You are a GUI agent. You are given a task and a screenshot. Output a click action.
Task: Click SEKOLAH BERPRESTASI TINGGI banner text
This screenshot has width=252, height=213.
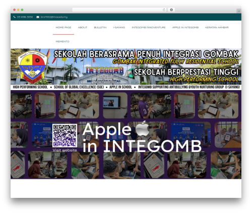tap(186, 72)
